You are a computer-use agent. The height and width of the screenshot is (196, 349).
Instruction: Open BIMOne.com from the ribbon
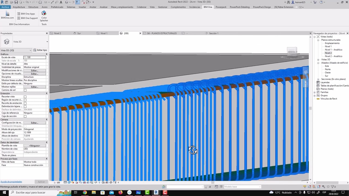[7, 15]
